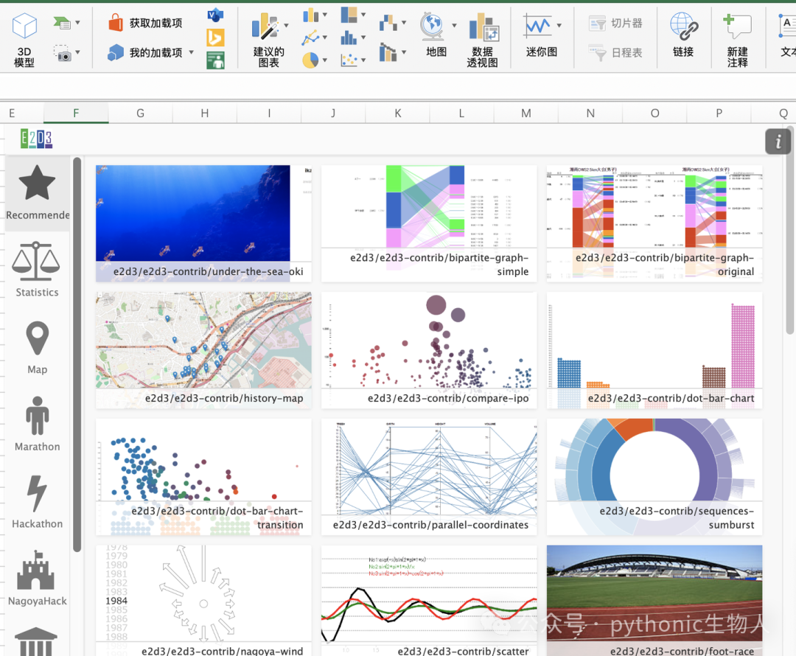Open the Hackathon lightning category
This screenshot has width=796, height=656.
pos(37,502)
